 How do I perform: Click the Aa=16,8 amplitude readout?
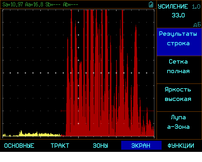pyautogui.click(x=34, y=4)
